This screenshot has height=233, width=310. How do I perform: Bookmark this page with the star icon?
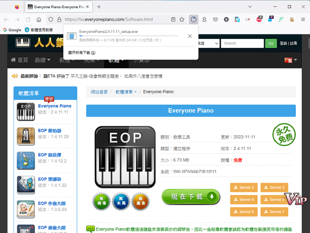[x=182, y=19]
